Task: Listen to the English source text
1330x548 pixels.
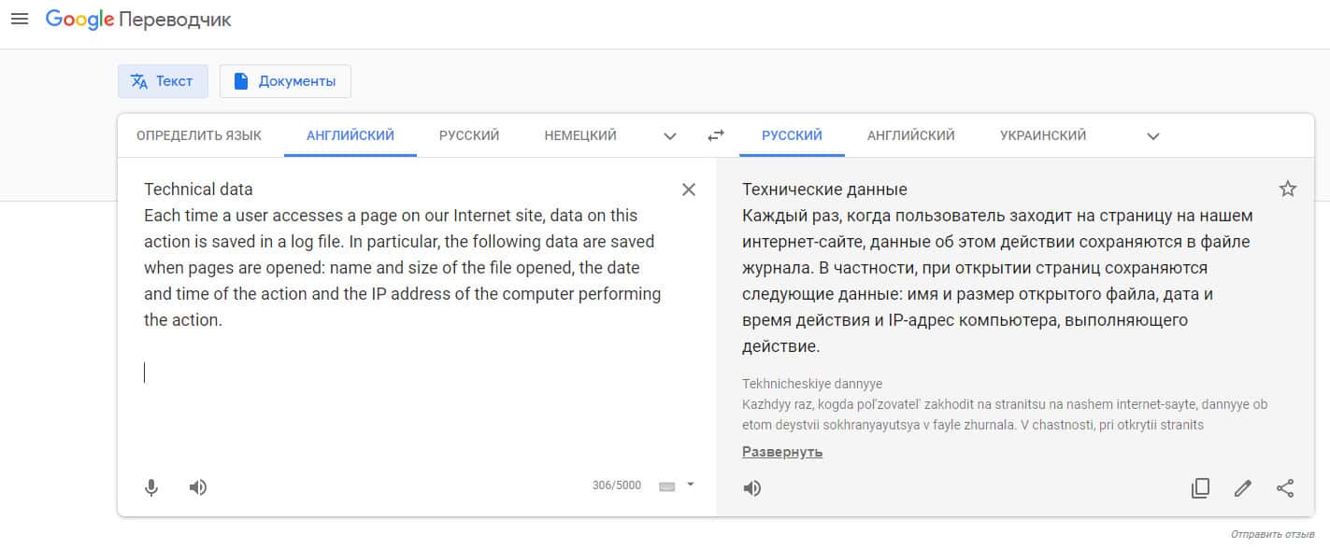Action: (198, 487)
